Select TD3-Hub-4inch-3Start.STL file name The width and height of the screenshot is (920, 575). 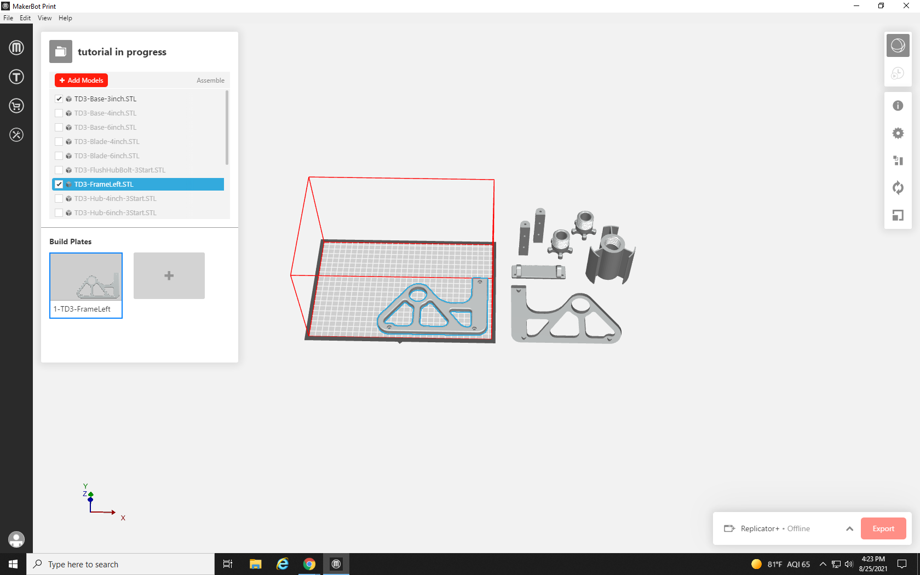click(116, 199)
